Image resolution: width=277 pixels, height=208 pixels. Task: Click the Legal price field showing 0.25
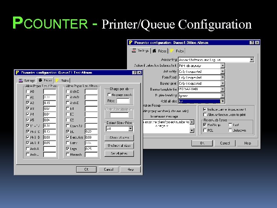coord(91,149)
